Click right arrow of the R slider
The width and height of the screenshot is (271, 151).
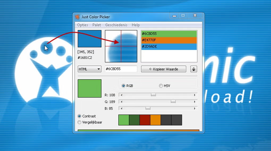(194, 95)
